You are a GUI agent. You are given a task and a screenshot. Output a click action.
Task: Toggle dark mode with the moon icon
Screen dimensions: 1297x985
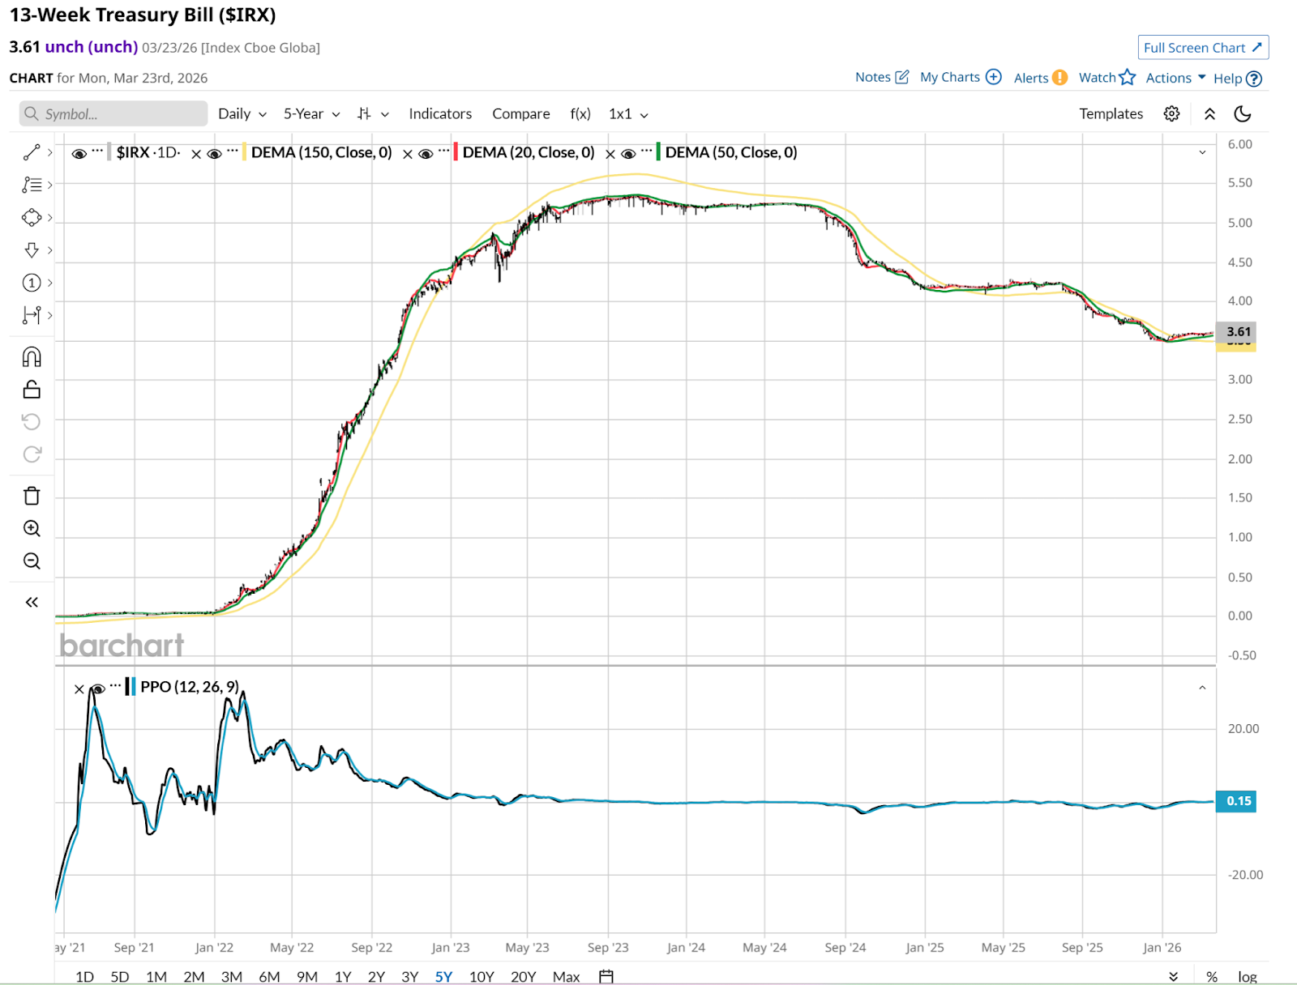[1243, 113]
